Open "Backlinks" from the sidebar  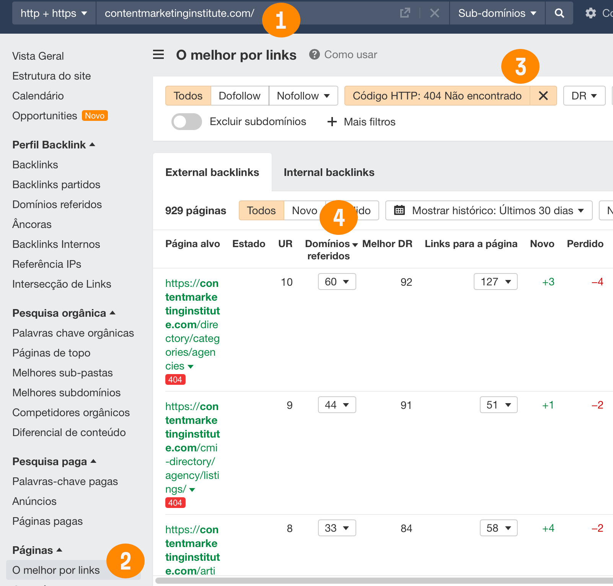[x=34, y=164]
